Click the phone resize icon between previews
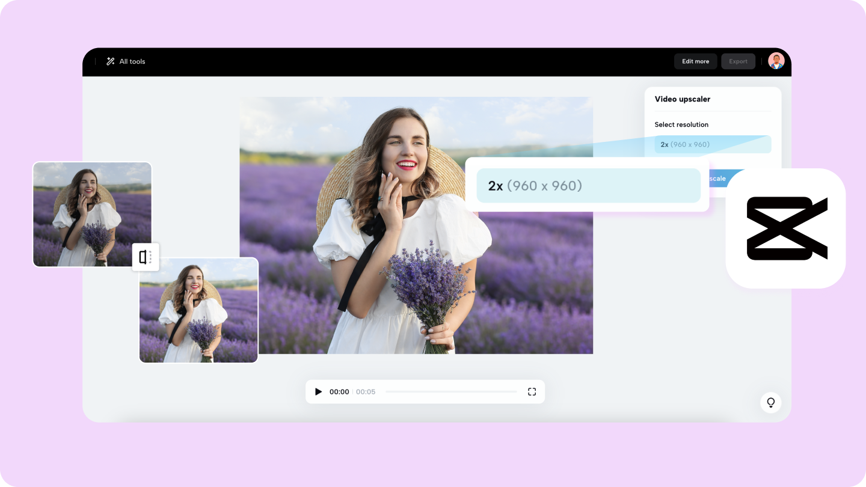The height and width of the screenshot is (487, 866). coord(146,257)
